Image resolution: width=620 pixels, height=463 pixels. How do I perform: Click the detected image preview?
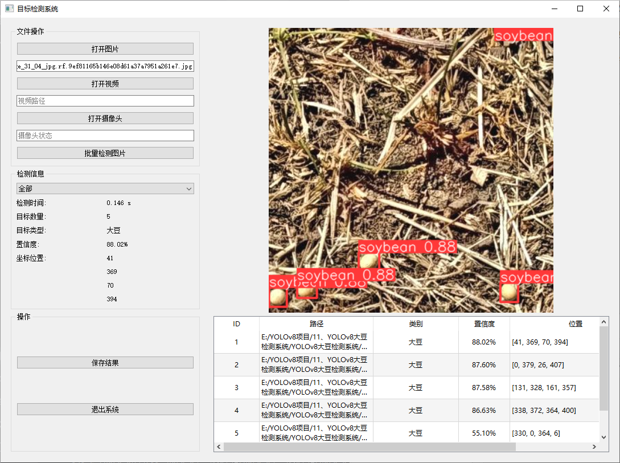tap(410, 170)
